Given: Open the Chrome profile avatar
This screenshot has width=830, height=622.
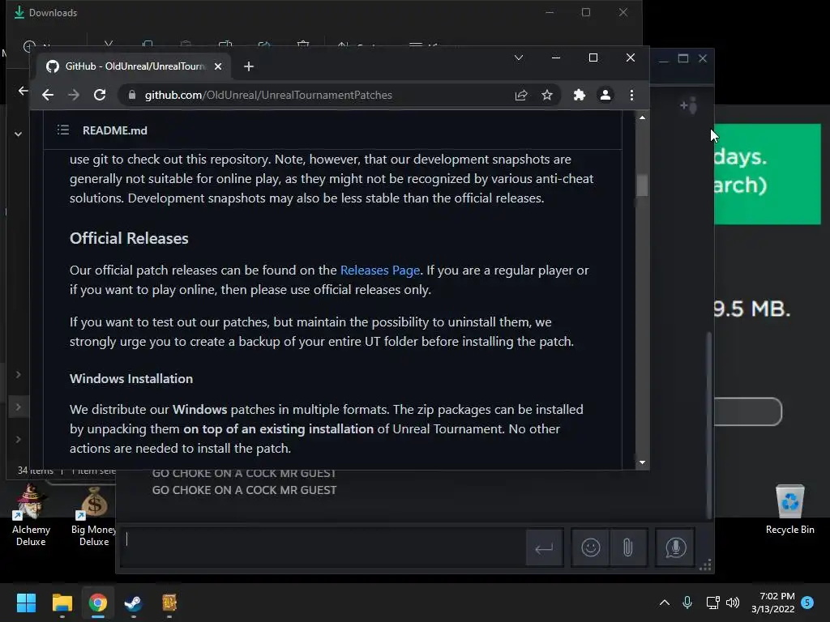Looking at the screenshot, I should [x=605, y=96].
